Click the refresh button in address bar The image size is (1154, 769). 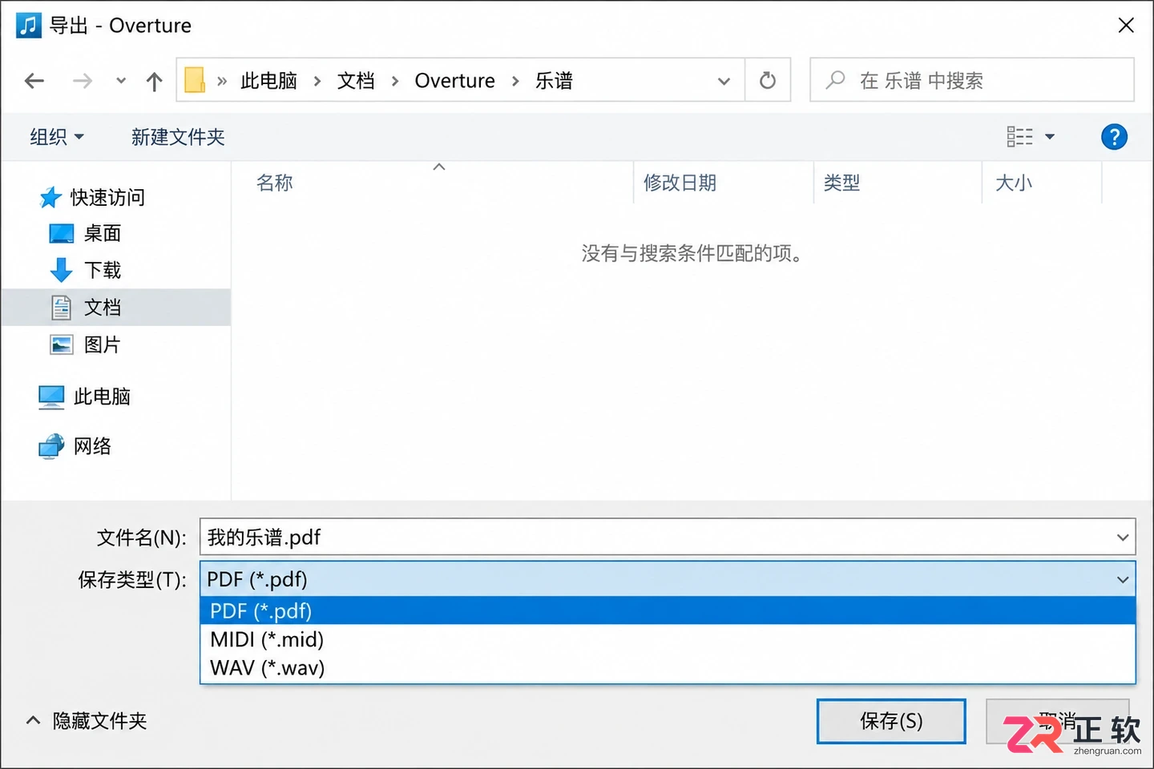coord(768,80)
